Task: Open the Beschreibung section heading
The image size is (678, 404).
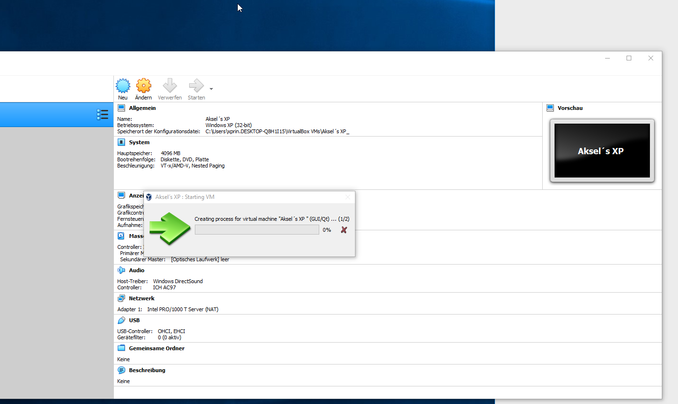Action: 147,370
